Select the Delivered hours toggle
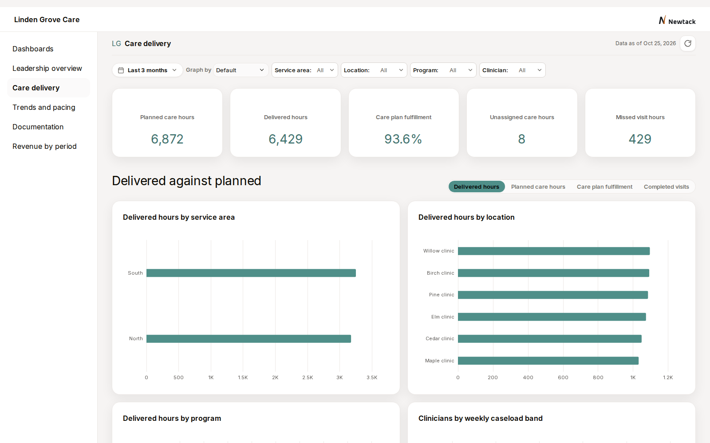Screen dimensions: 710x443 click(477, 187)
